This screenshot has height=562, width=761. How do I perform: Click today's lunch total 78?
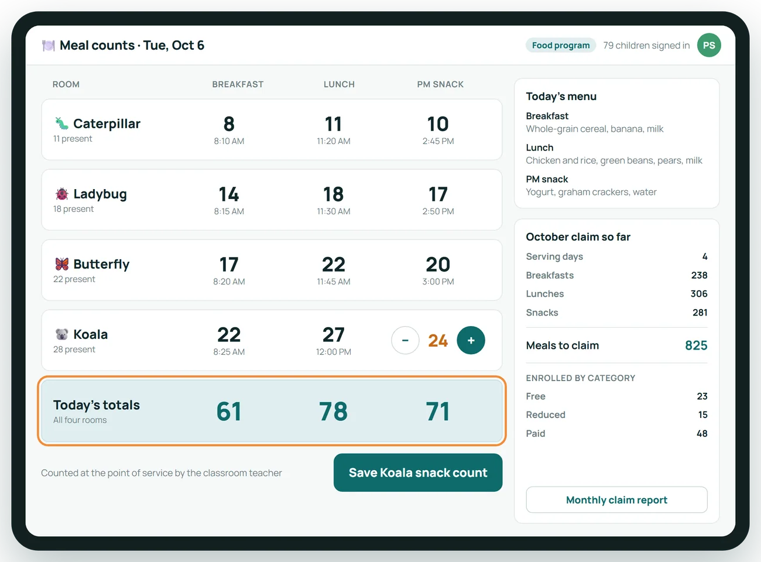[x=334, y=412]
